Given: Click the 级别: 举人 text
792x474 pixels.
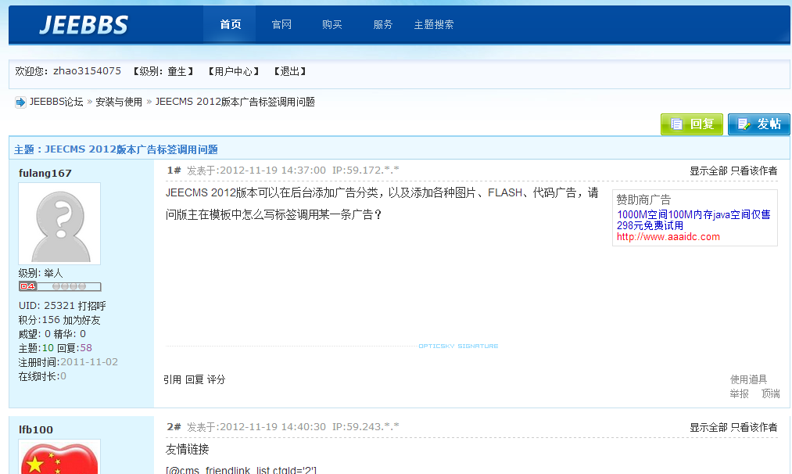Looking at the screenshot, I should (41, 274).
